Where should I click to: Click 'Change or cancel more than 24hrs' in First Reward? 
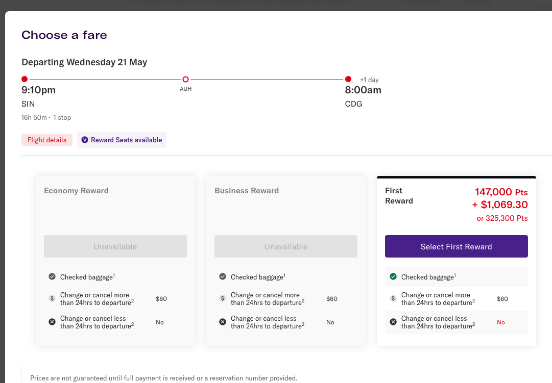(438, 298)
